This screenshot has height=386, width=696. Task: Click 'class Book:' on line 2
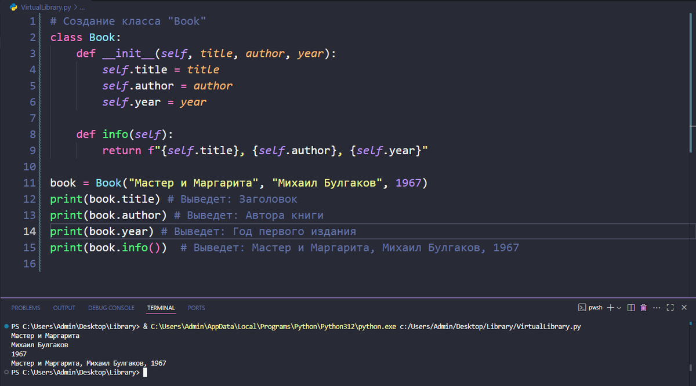[85, 38]
